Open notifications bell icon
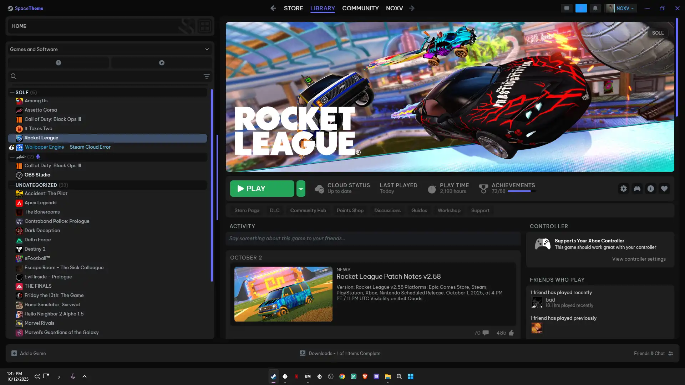Image resolution: width=685 pixels, height=385 pixels. [595, 8]
